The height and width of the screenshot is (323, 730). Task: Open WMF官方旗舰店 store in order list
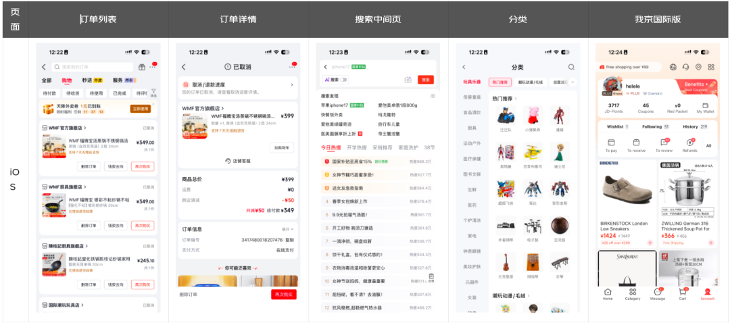(64, 128)
